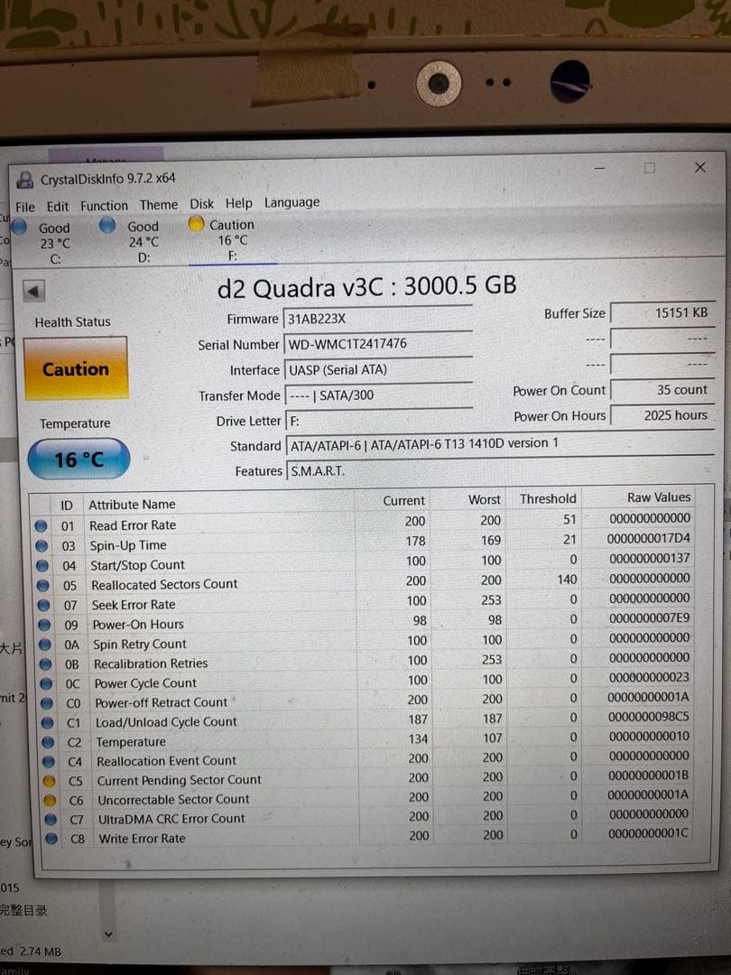Click the Attribute Name column header

tap(132, 505)
